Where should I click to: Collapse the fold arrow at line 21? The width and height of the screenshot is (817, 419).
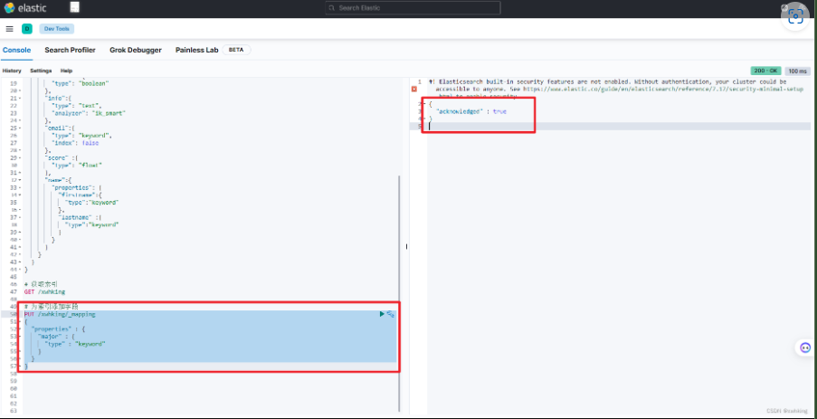pos(19,98)
